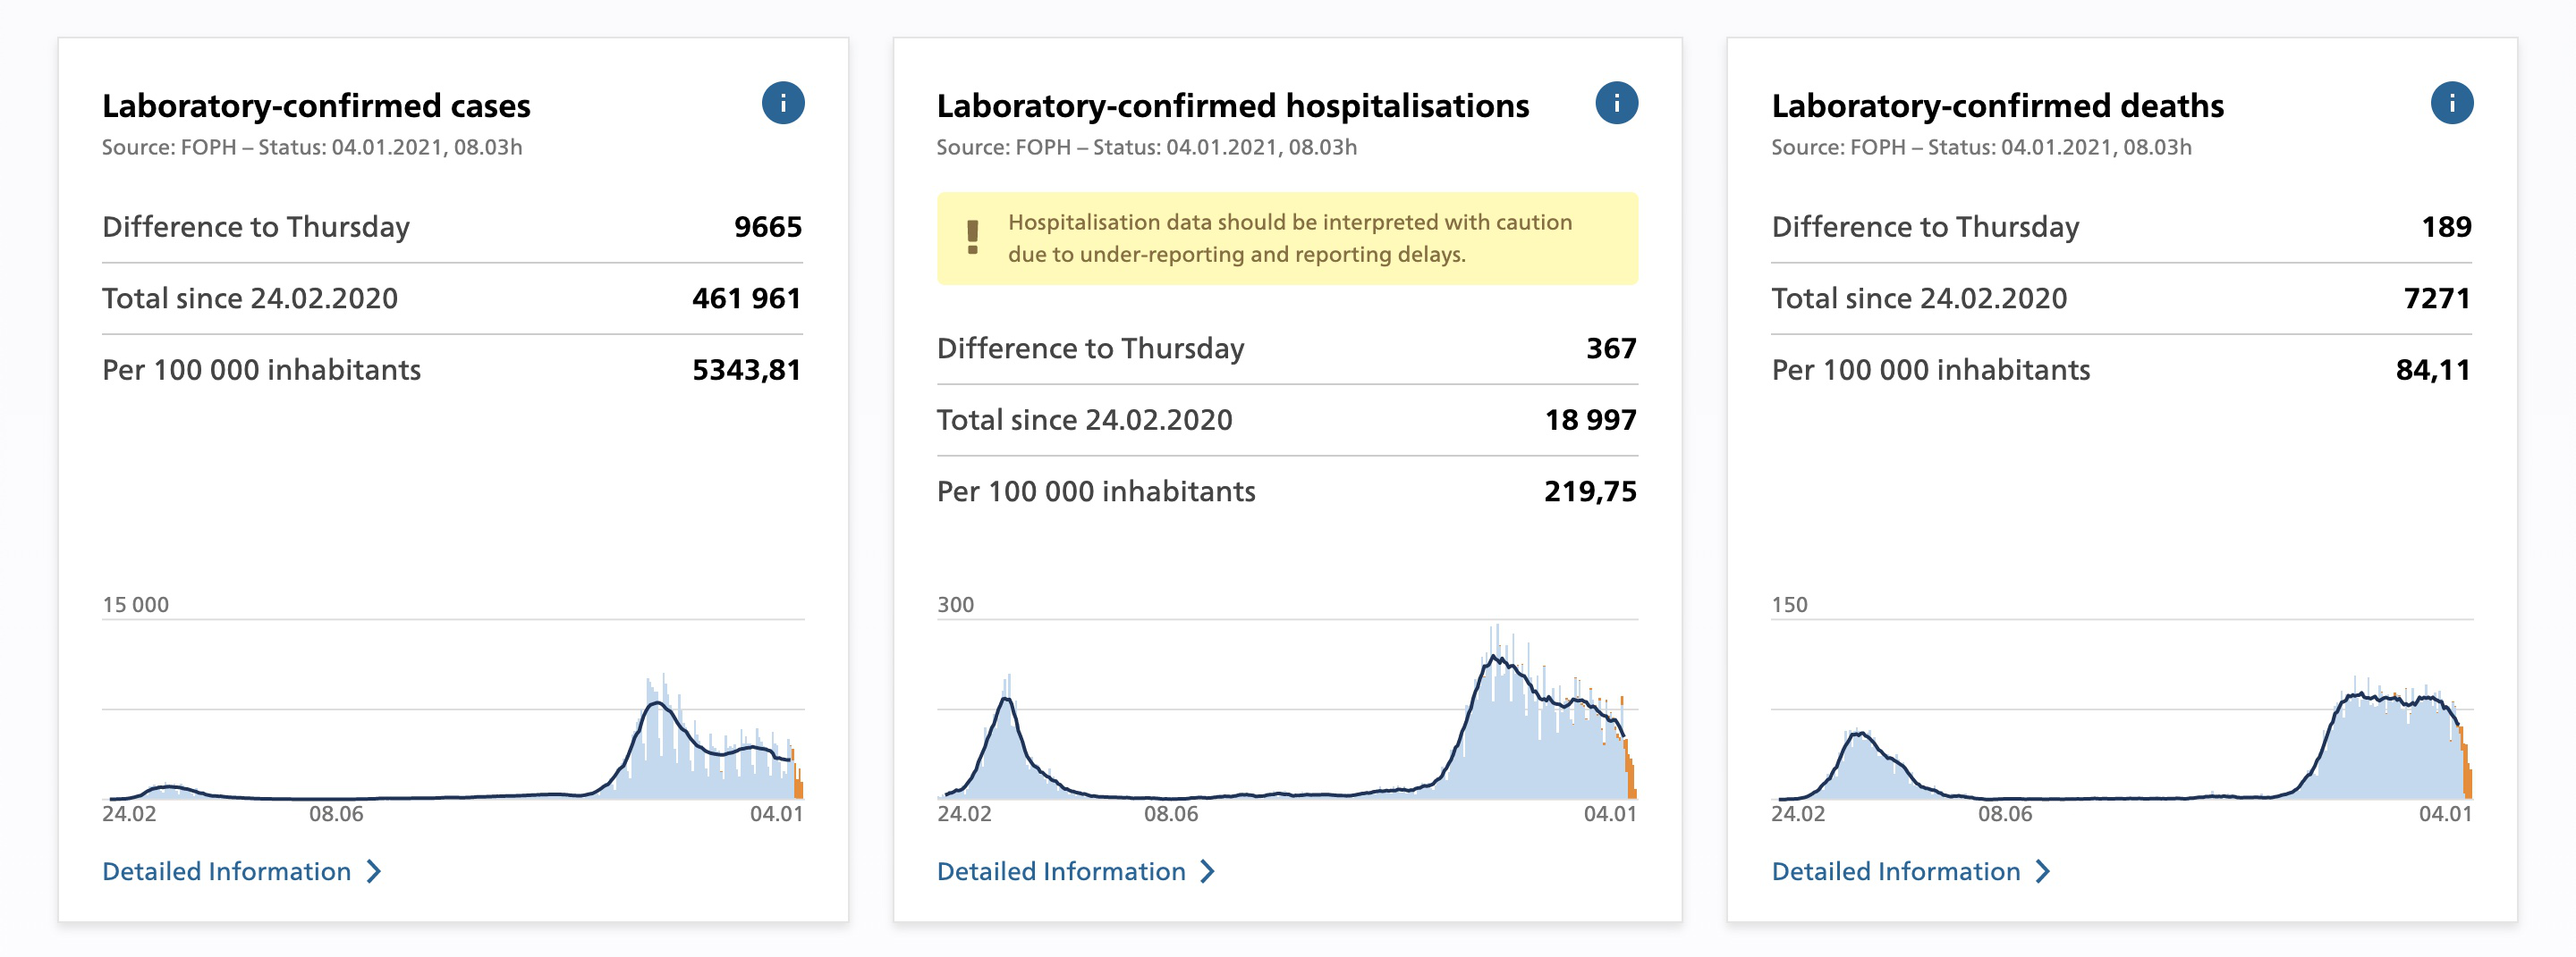Click info icon on hospitalisations card
Viewport: 2576px width, 957px height.
[x=1616, y=103]
